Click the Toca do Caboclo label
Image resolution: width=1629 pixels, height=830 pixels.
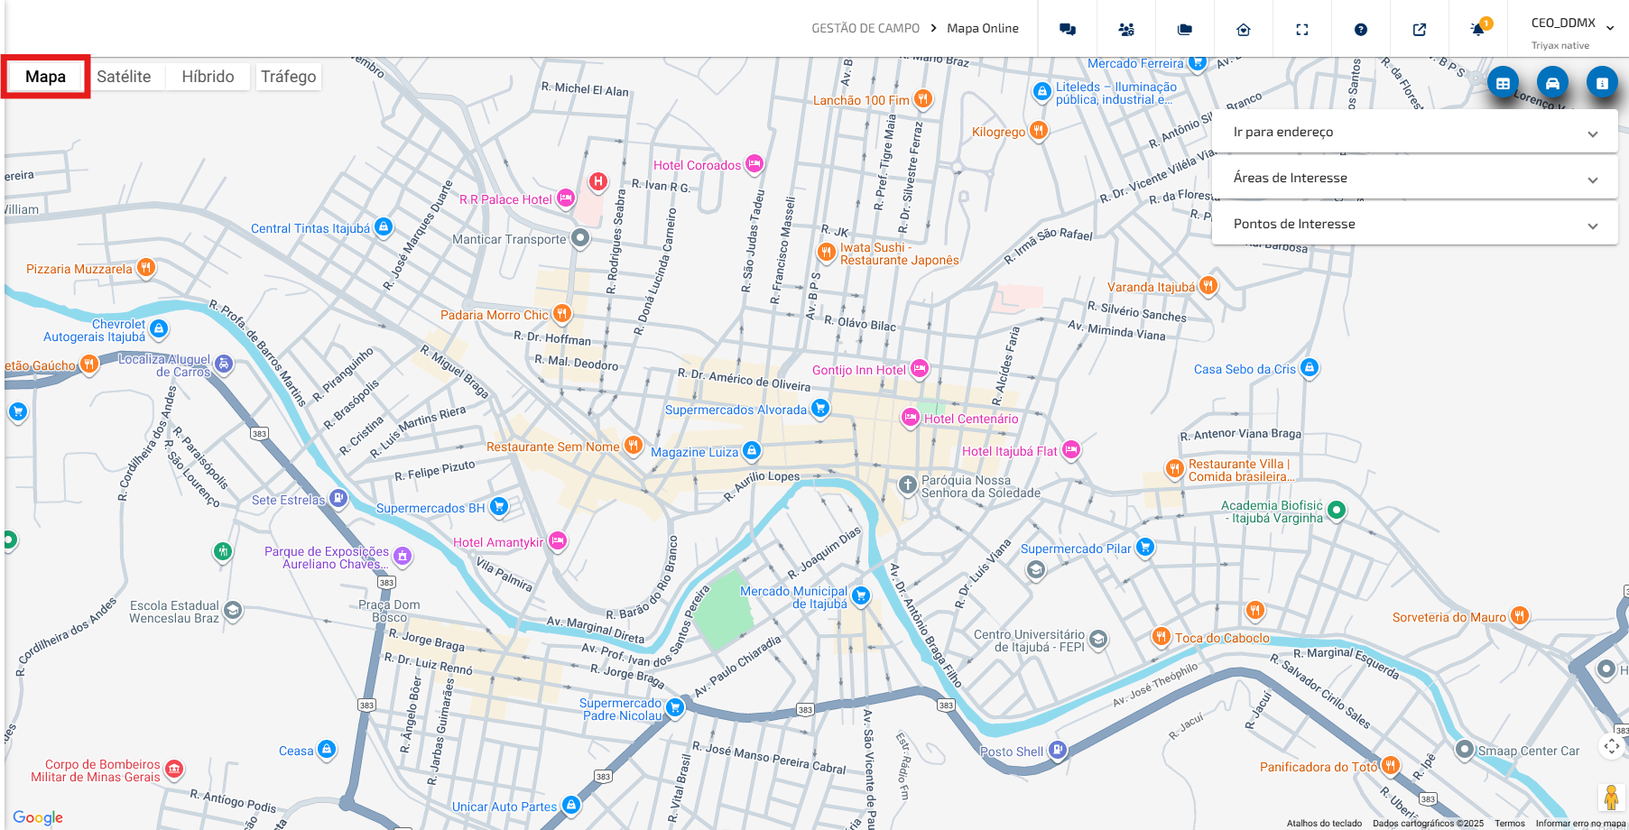[x=1222, y=638]
